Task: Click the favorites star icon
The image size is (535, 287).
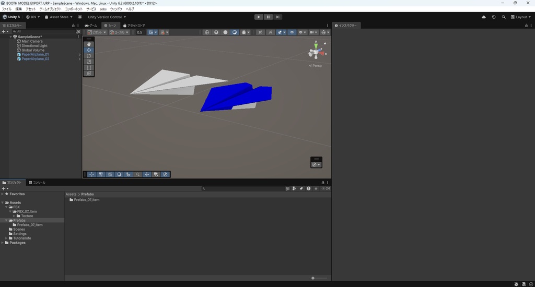Action: [316, 188]
